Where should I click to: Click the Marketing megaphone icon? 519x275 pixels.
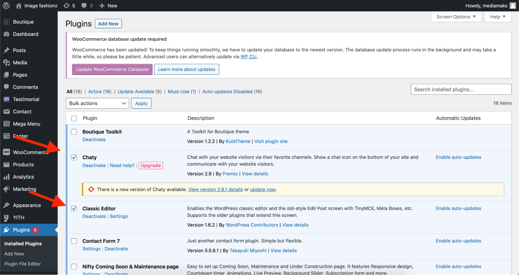tap(6, 189)
